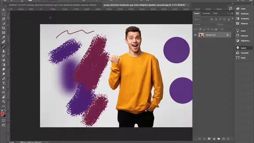Switch to the Paths tab in the panel
This screenshot has height=143, width=254.
click(215, 14)
